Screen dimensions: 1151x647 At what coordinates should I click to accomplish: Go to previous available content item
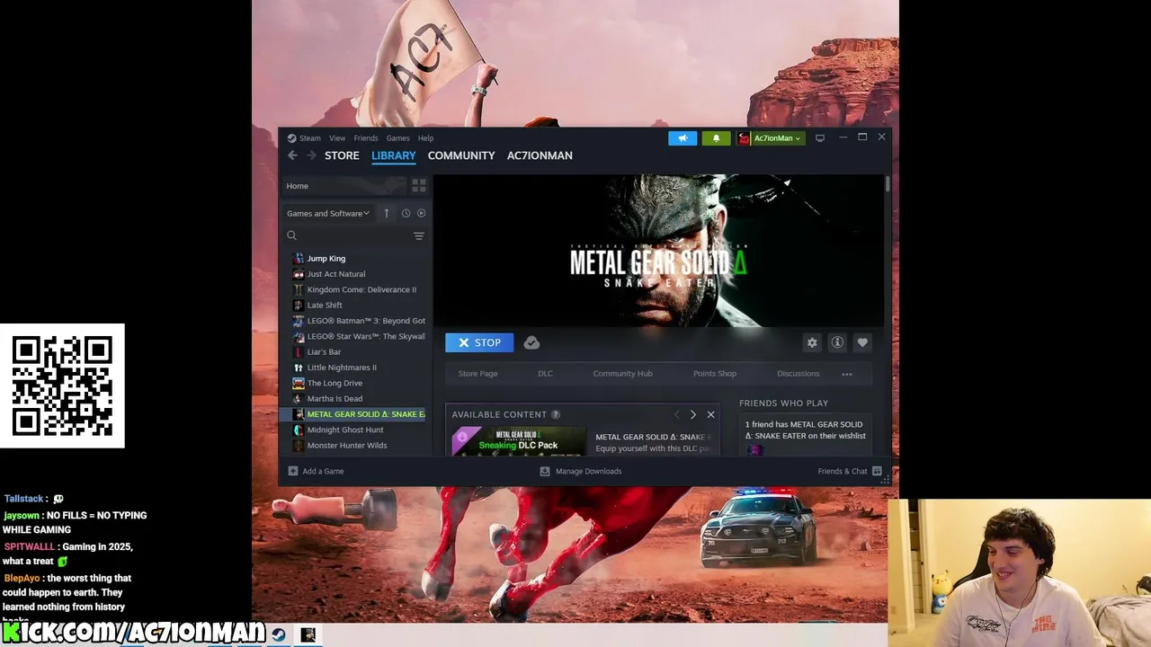(677, 414)
